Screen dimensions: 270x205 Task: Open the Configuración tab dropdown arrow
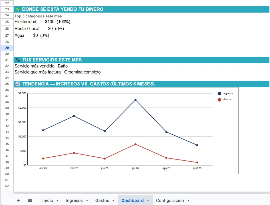(188, 200)
